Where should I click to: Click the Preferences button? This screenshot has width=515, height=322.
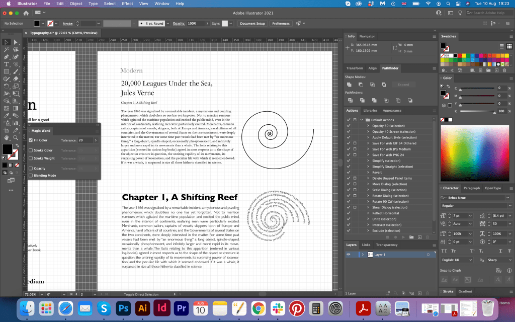click(281, 24)
